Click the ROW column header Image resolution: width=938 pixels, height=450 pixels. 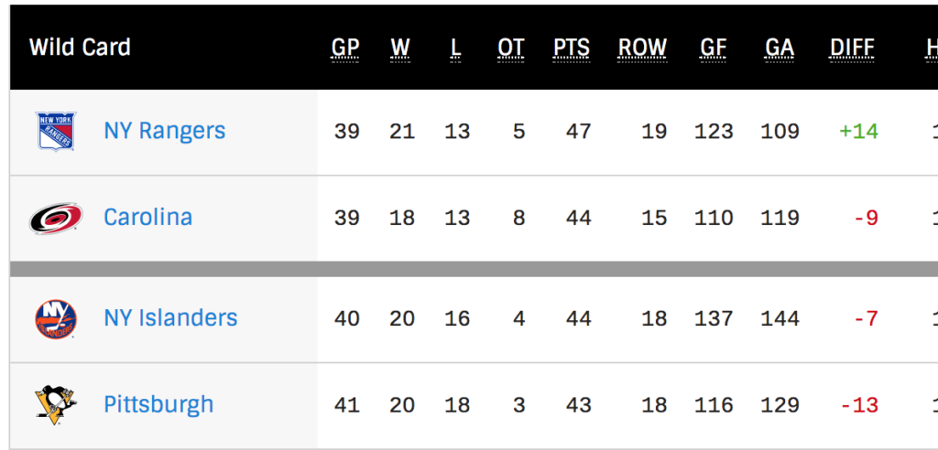[642, 48]
